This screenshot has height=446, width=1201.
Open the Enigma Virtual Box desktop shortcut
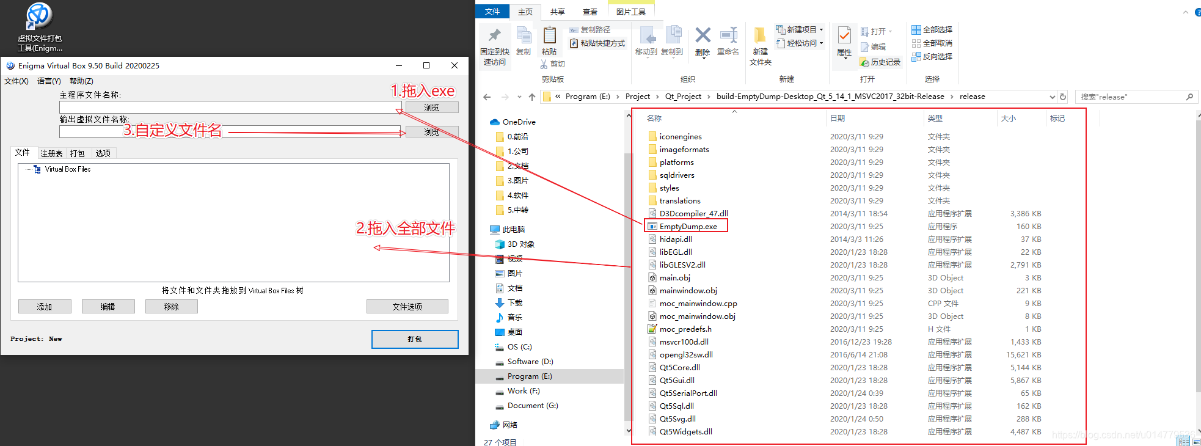point(40,27)
